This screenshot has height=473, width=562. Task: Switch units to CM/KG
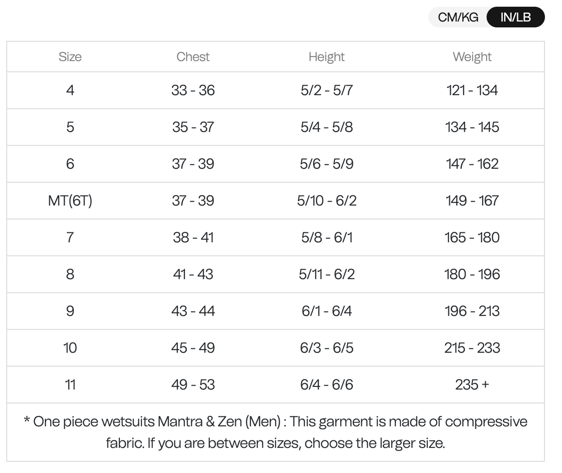click(458, 17)
